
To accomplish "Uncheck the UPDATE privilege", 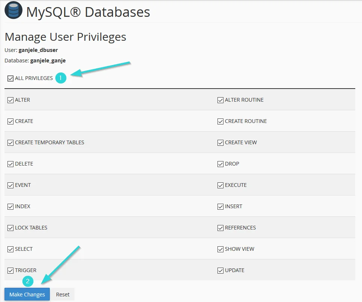I will 220,270.
